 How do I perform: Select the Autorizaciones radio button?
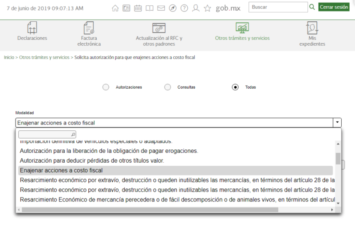106,87
